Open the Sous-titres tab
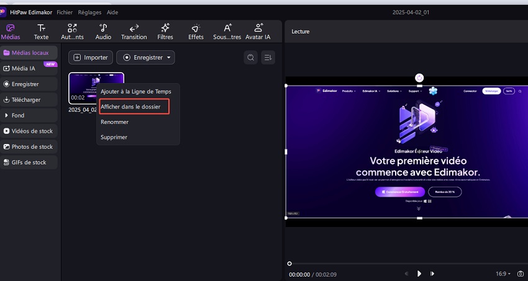Image resolution: width=528 pixels, height=281 pixels. pos(227,32)
